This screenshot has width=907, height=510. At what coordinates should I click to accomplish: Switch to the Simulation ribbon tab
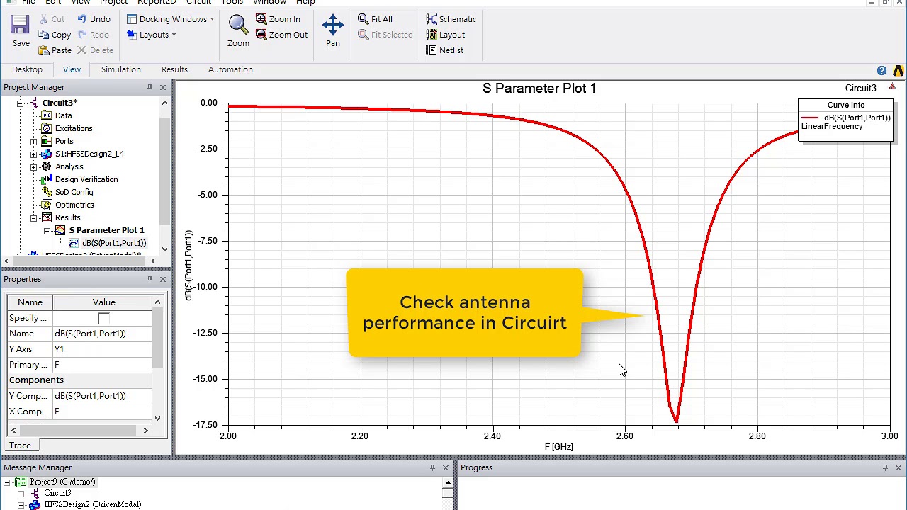(x=121, y=69)
